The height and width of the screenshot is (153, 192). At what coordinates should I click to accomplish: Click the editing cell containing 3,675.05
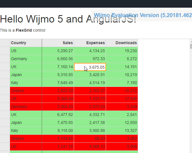tap(90, 67)
